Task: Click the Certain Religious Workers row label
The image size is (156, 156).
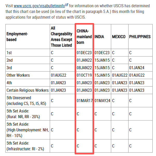Action: (27, 90)
